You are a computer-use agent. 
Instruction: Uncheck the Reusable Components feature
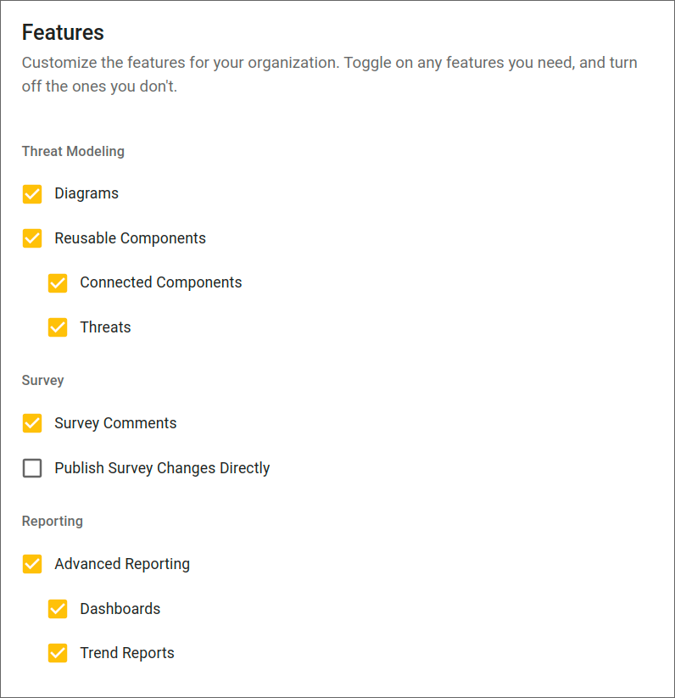[31, 238]
